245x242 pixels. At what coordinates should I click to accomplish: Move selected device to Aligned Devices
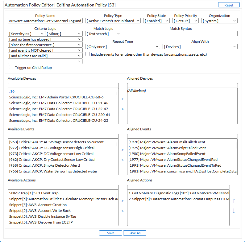pyautogui.click(x=122, y=99)
